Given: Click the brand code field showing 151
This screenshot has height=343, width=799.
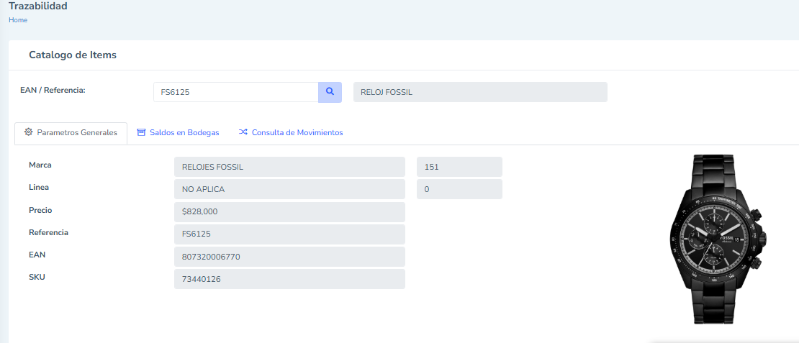Looking at the screenshot, I should click(x=459, y=167).
